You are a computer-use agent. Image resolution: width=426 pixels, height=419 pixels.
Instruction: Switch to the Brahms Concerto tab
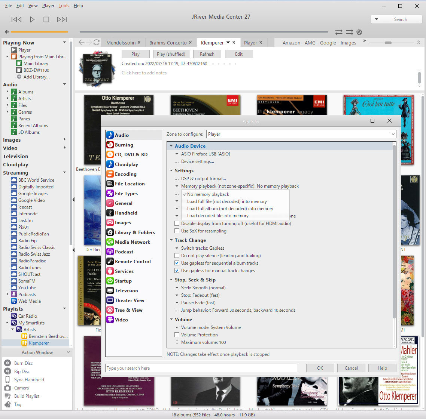click(x=168, y=43)
